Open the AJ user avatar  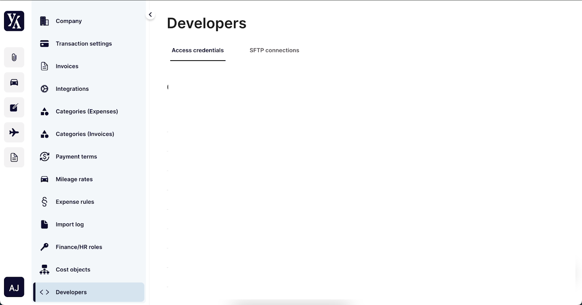(x=14, y=287)
